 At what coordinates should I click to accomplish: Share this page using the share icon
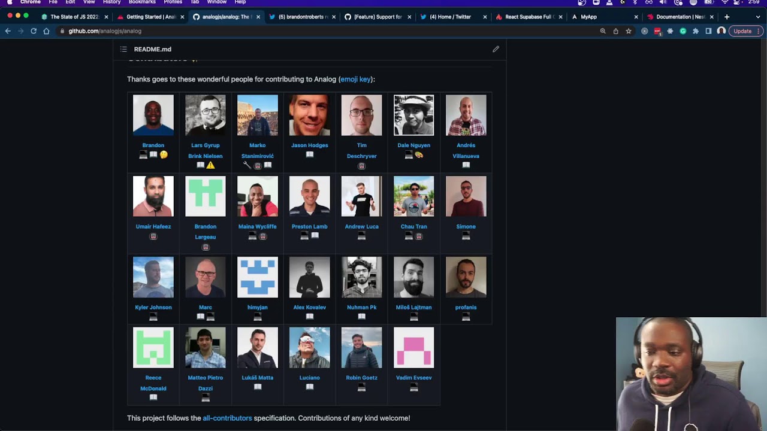coord(615,31)
